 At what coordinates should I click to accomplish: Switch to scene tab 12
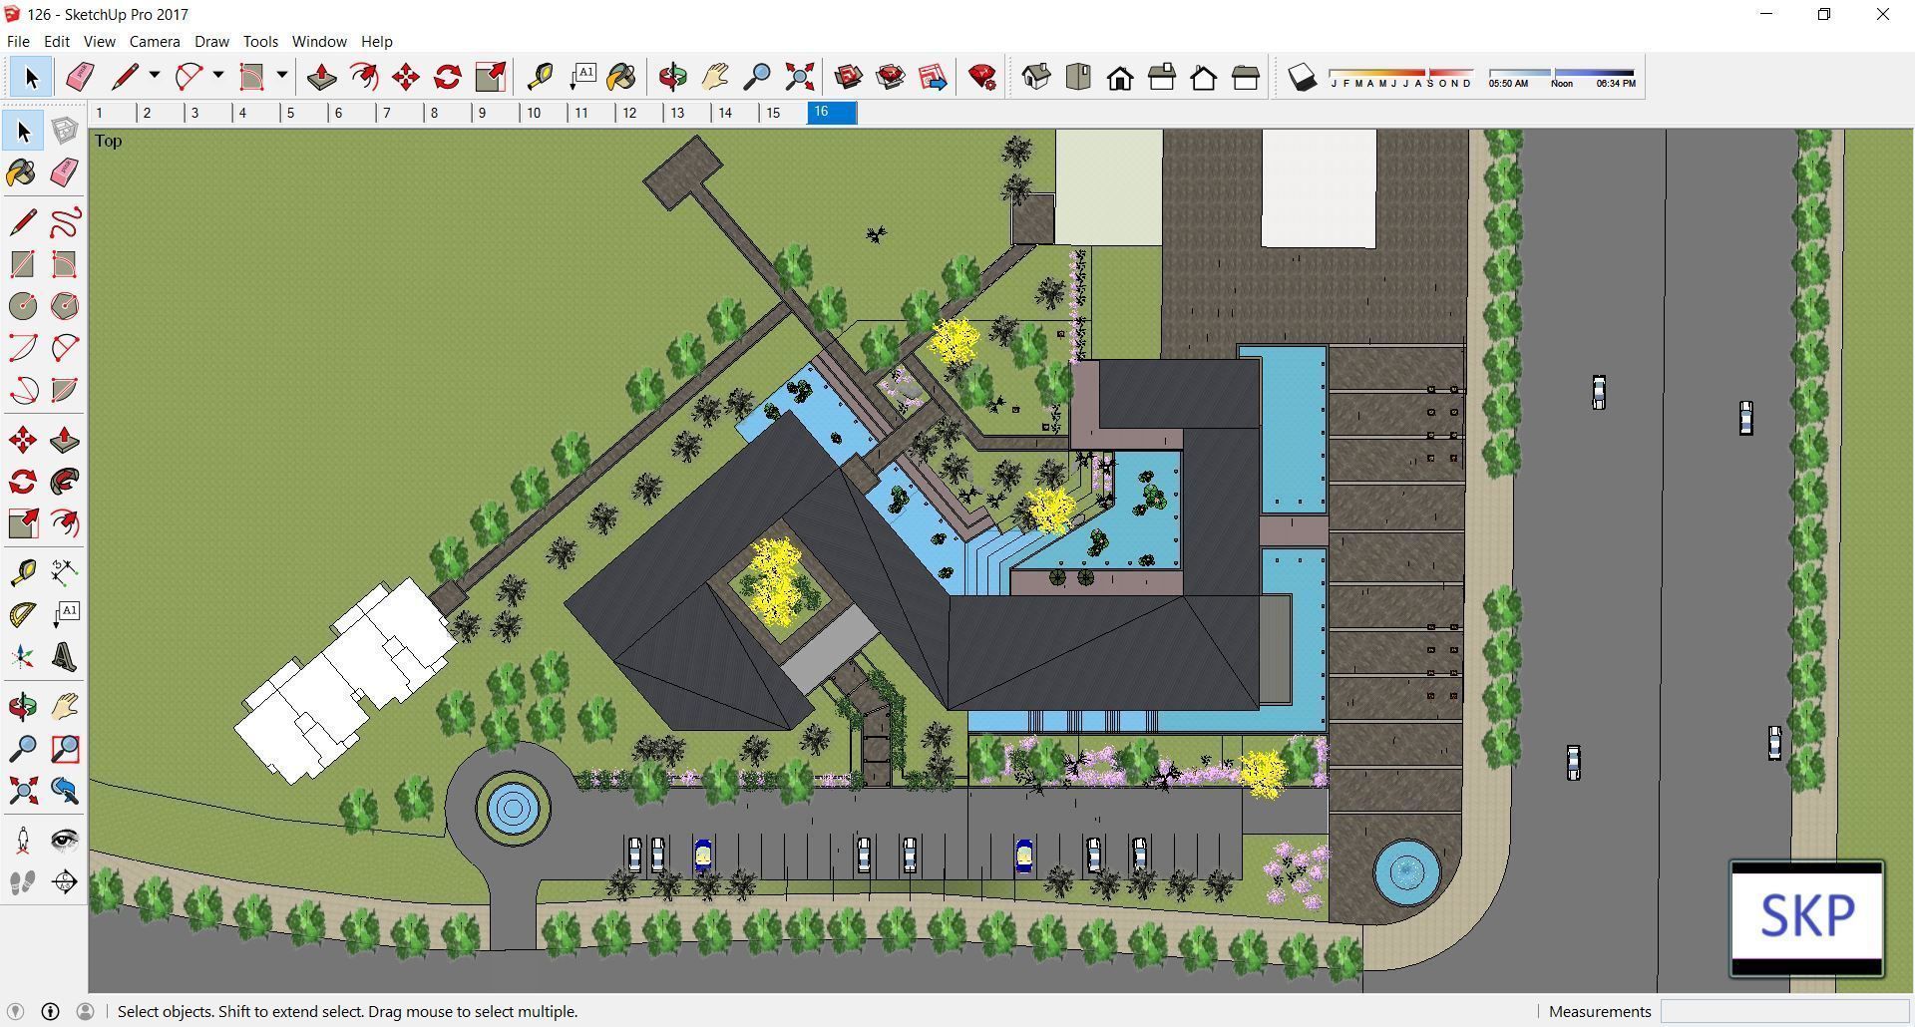pos(639,113)
